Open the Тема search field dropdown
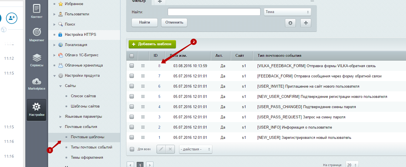Image resolution: width=406 pixels, height=167 pixels. coord(288,12)
